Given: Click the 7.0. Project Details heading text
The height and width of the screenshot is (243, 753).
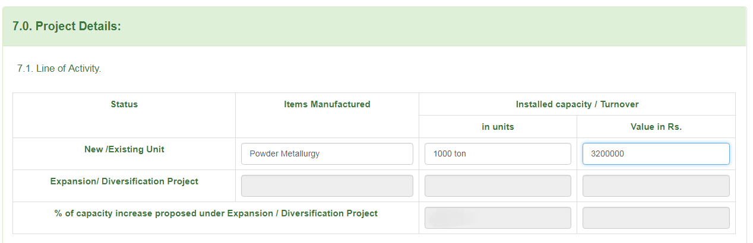Looking at the screenshot, I should (x=67, y=27).
